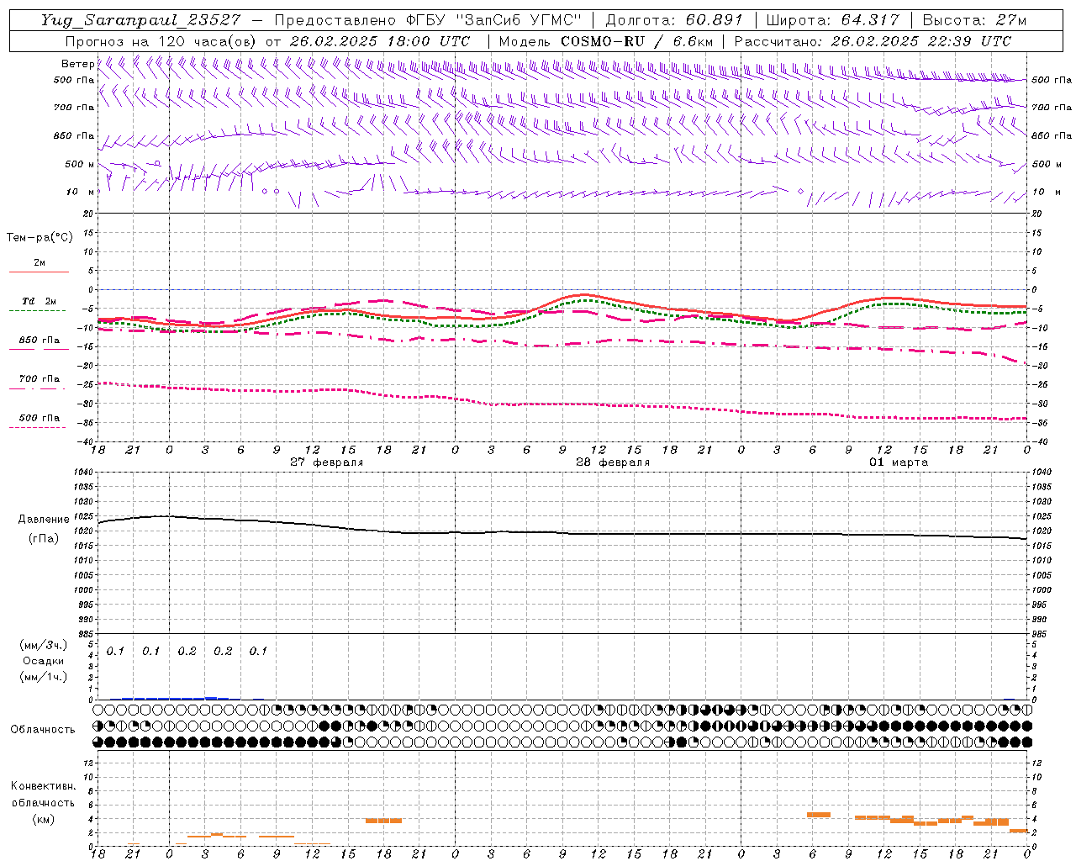Click the (км) unit label of convective panel
Viewport: 1076px width, 861px height.
coord(44,819)
